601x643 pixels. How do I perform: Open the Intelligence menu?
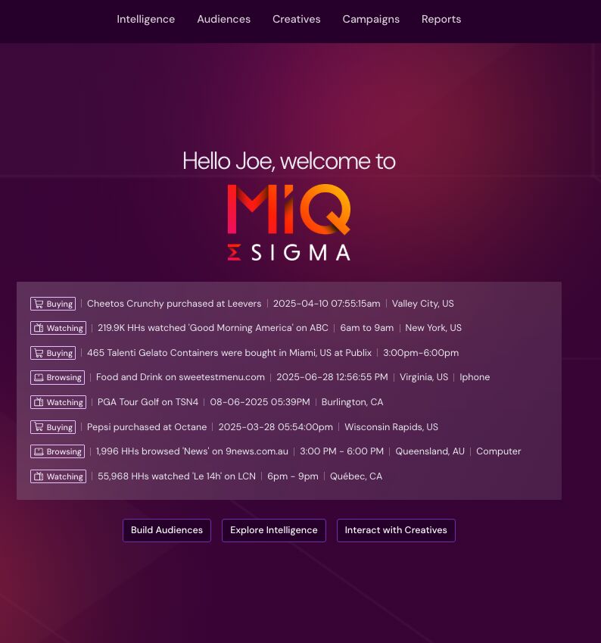tap(145, 19)
